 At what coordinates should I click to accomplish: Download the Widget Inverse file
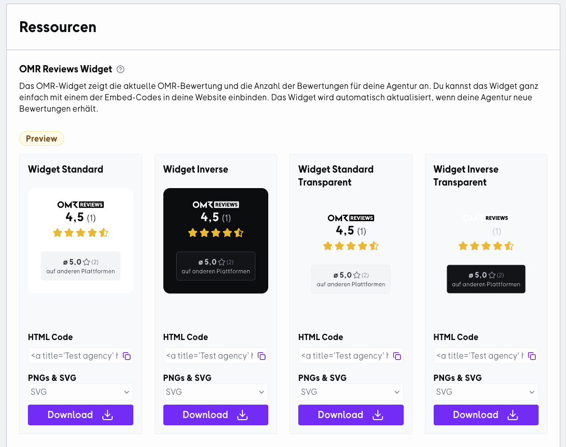pyautogui.click(x=216, y=415)
